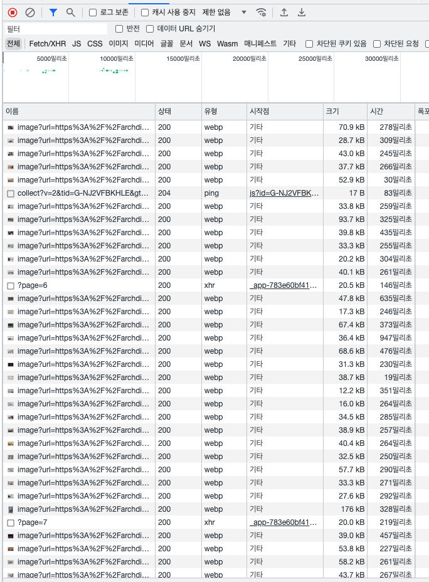Open js?id=G-NJ2VFBK initiator link

(284, 193)
